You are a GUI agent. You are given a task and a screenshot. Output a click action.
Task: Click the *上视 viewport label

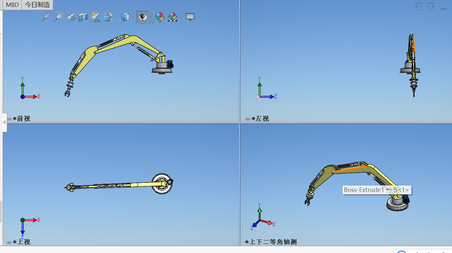pos(22,242)
